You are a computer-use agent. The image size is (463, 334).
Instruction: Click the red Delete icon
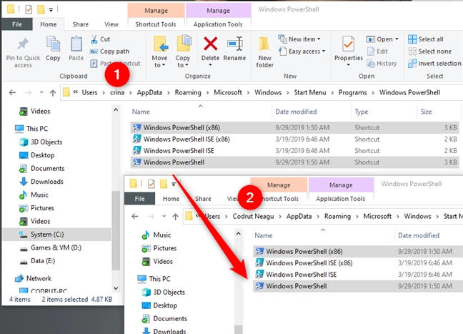210,44
